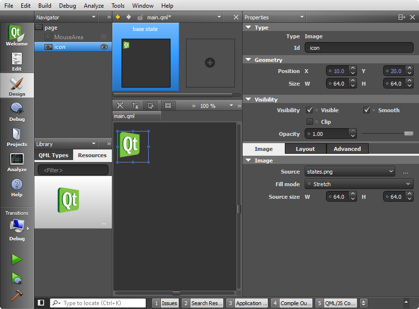Start debugging with run-debug icon
419x309 pixels.
[16, 278]
